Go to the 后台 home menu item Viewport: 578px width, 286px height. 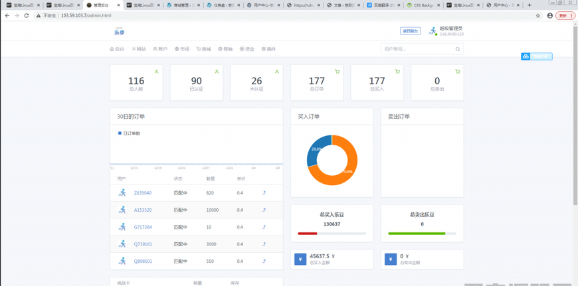pos(117,49)
